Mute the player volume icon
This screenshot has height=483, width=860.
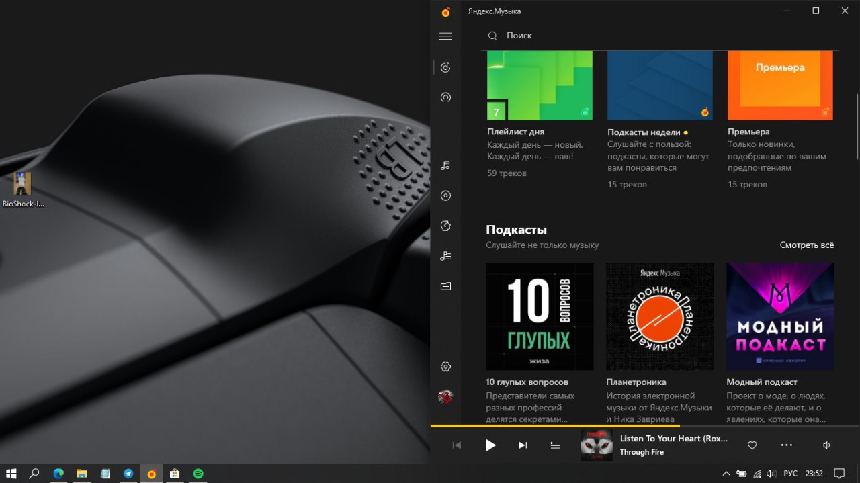click(x=826, y=445)
